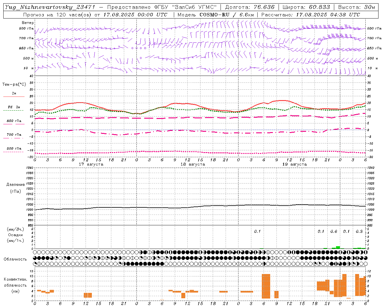
Task: Click the Давление pressure panel label
Action: [16, 185]
